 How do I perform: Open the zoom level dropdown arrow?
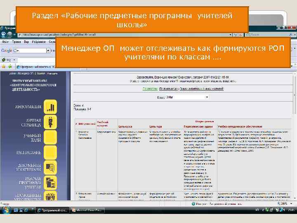(x=291, y=204)
